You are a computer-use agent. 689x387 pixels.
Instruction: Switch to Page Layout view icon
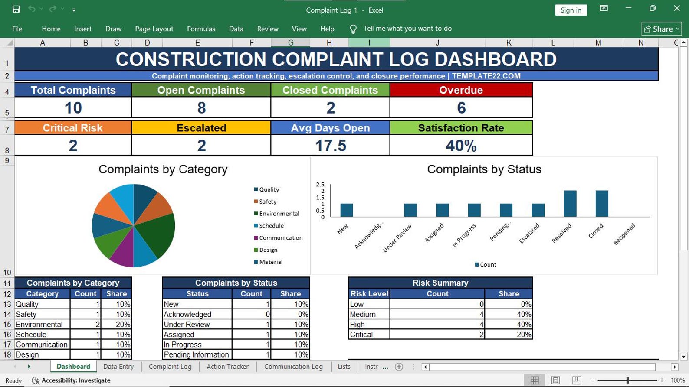(x=555, y=380)
